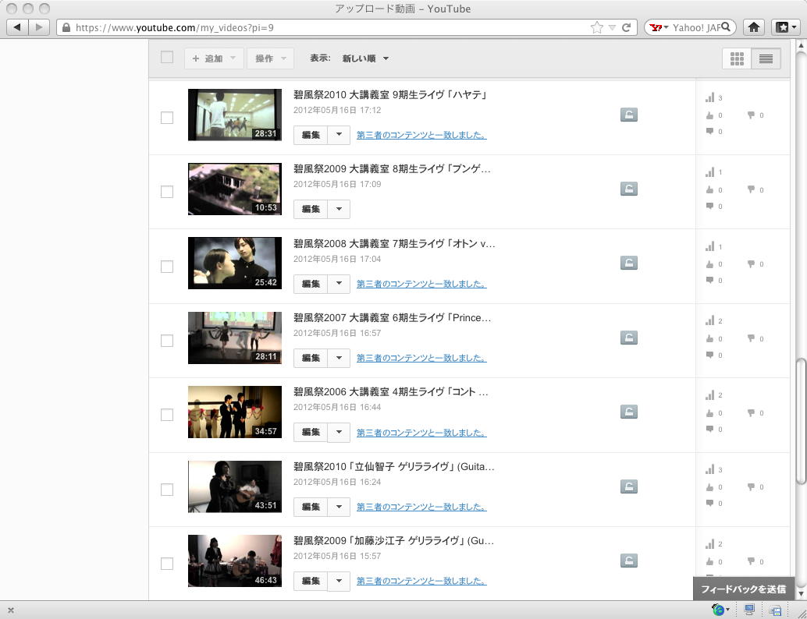Open video title 碧風祭2007 大講義室 6期生ライヴ
Image resolution: width=807 pixels, height=619 pixels.
click(x=392, y=318)
